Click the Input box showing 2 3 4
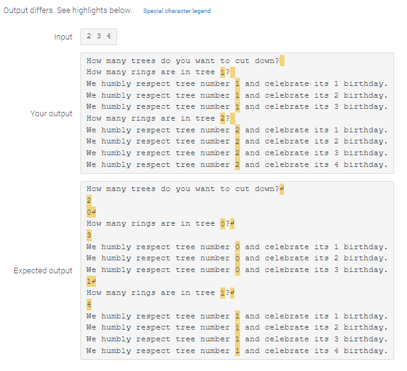This screenshot has height=371, width=407. (98, 36)
